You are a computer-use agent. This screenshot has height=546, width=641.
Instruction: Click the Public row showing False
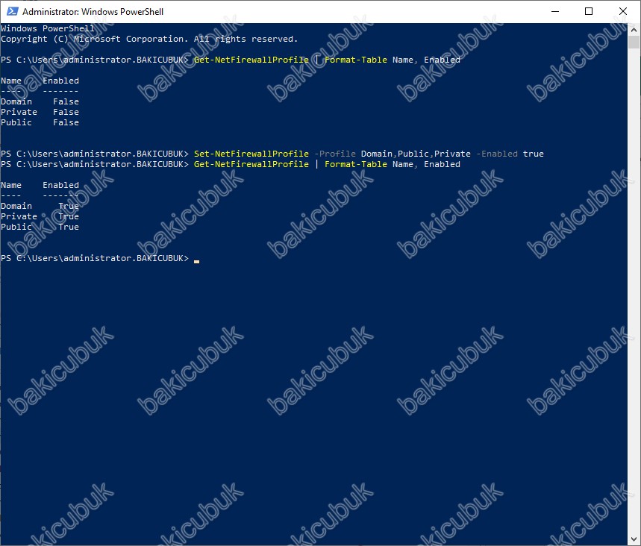(x=40, y=122)
